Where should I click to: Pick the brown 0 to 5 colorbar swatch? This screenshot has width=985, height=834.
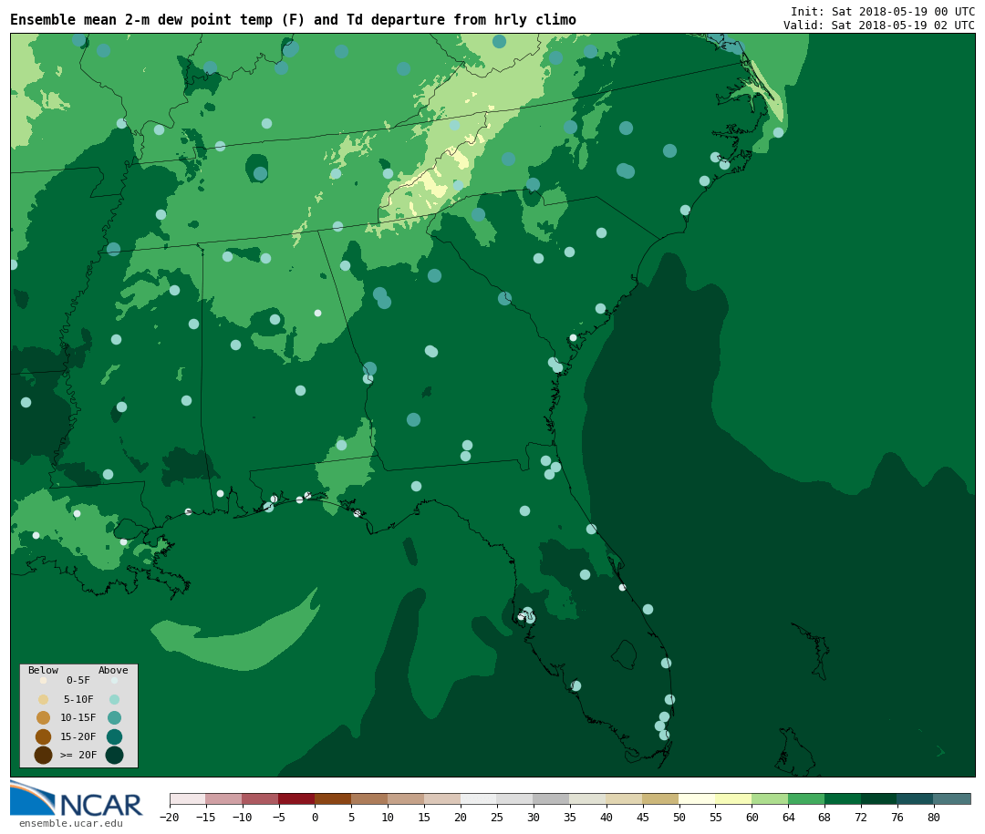[333, 798]
